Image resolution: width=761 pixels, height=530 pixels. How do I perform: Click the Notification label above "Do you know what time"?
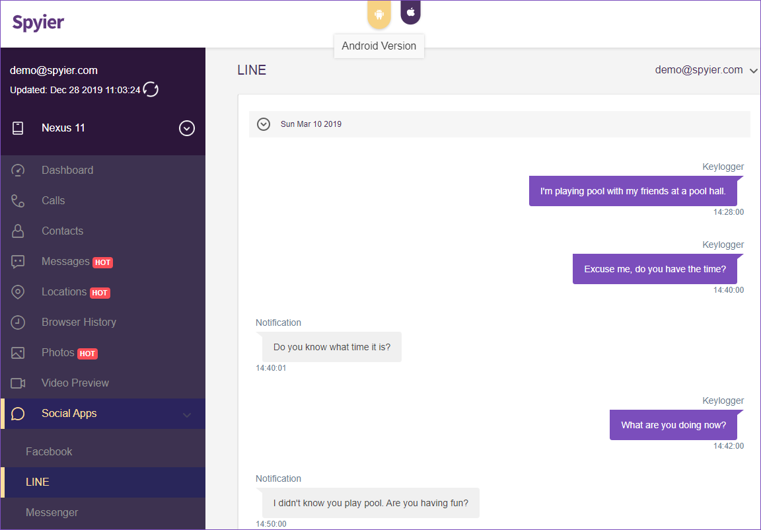click(x=279, y=322)
